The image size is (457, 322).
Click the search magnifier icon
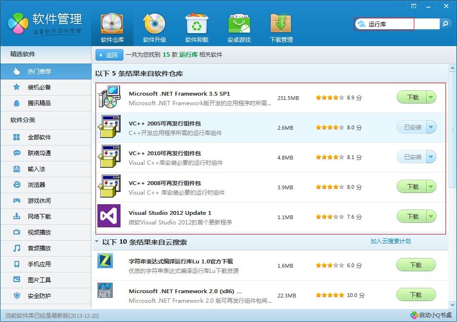[445, 24]
